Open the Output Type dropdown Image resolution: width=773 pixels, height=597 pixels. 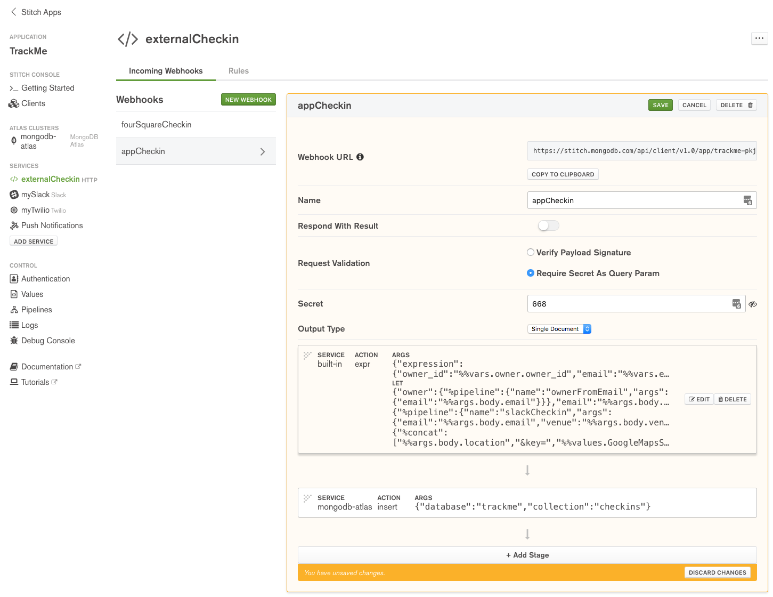559,329
